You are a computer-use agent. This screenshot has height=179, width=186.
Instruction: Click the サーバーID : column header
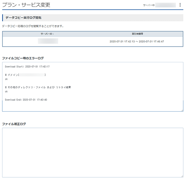[x=47, y=34]
